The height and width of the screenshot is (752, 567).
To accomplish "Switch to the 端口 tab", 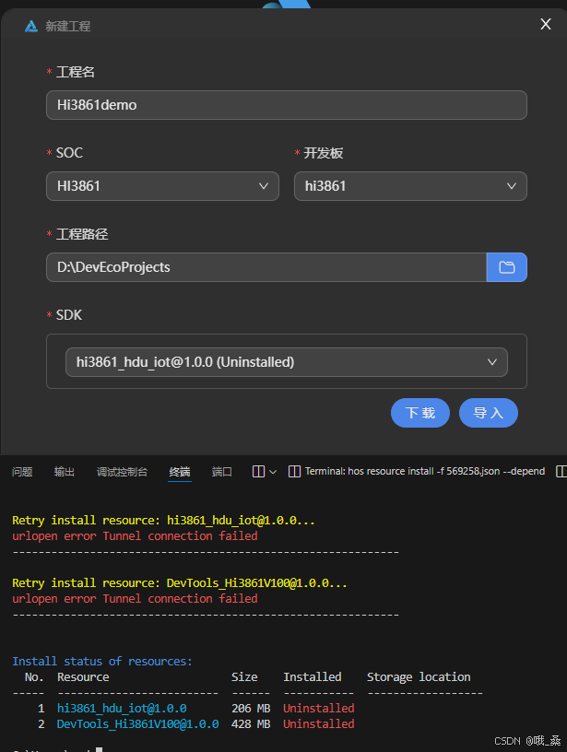I will point(221,472).
